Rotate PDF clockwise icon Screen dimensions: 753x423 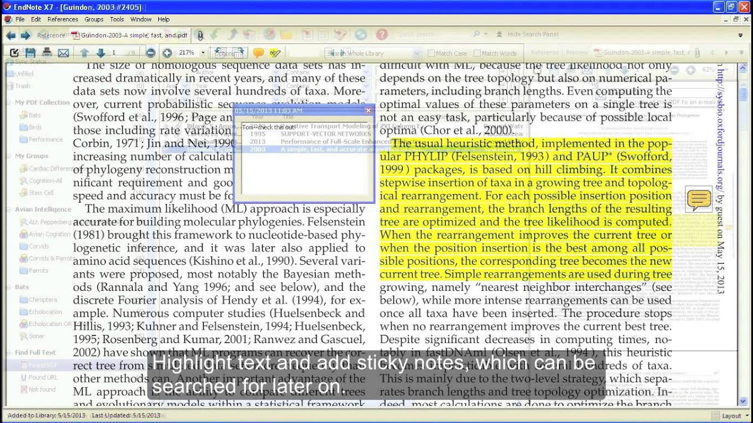[238, 53]
